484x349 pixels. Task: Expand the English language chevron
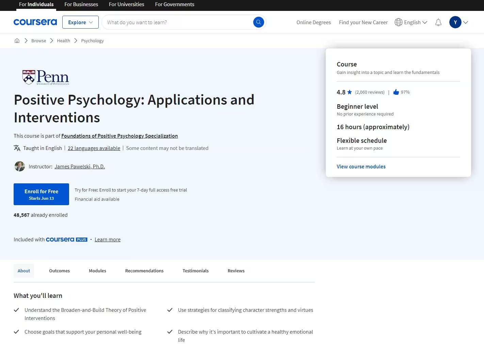pyautogui.click(x=425, y=22)
